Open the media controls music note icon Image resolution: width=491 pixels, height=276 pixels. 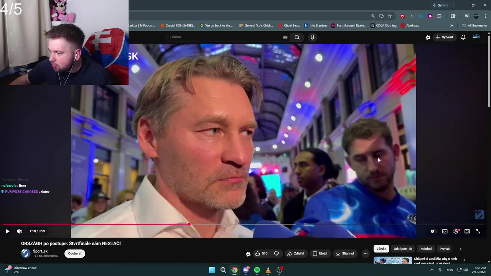467,16
